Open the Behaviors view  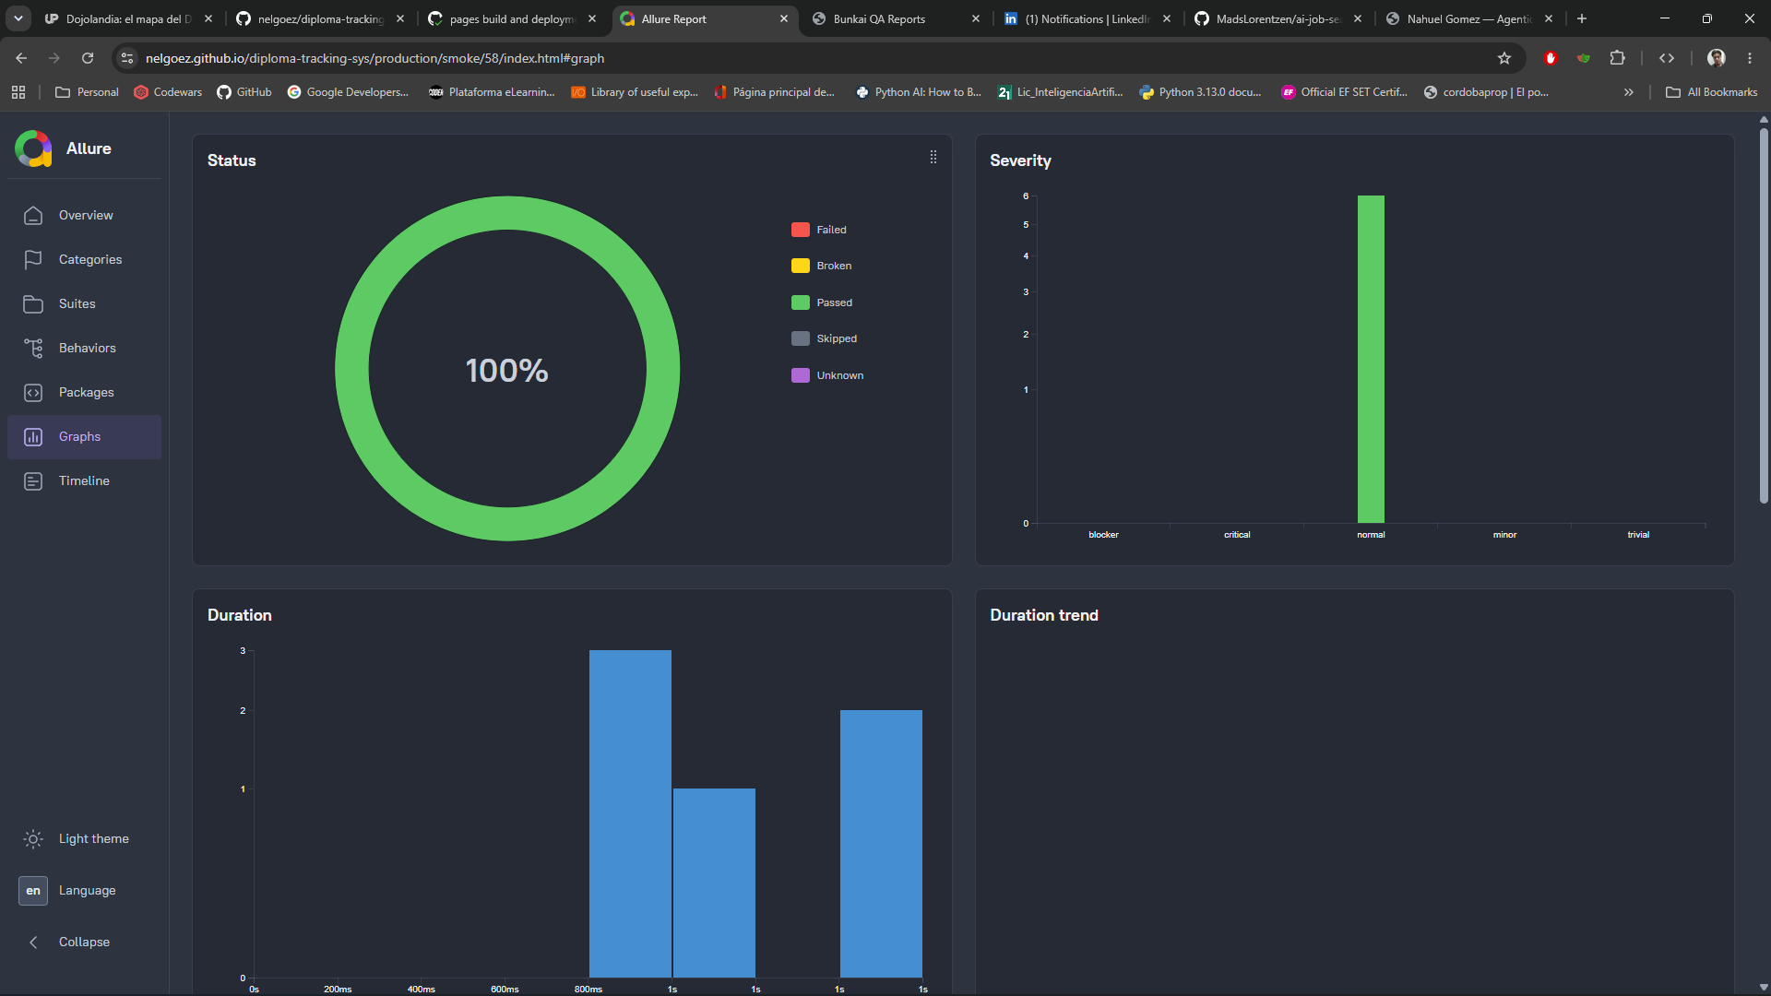coord(84,348)
